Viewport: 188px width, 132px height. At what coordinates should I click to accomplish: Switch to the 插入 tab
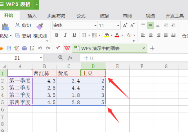point(32,16)
